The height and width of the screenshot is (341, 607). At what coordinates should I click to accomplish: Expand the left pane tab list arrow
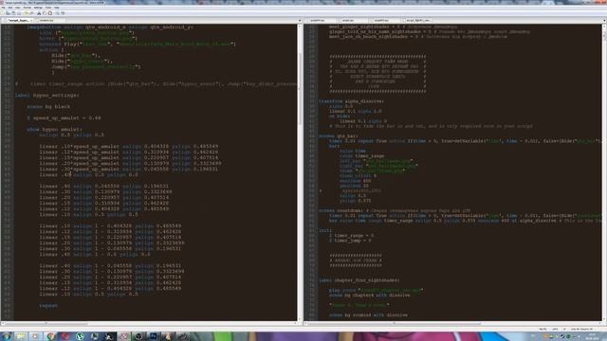300,21
